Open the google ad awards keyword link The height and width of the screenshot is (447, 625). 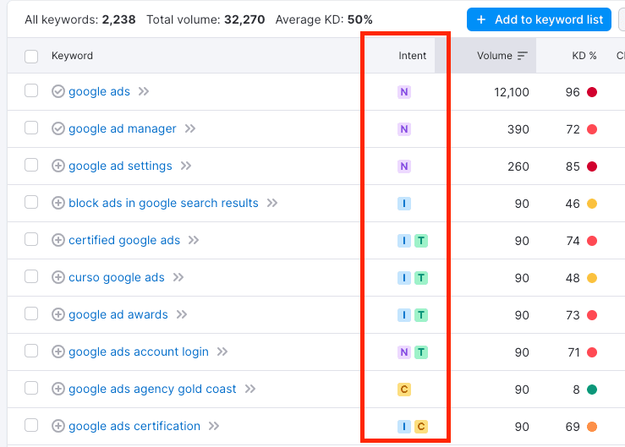point(118,314)
